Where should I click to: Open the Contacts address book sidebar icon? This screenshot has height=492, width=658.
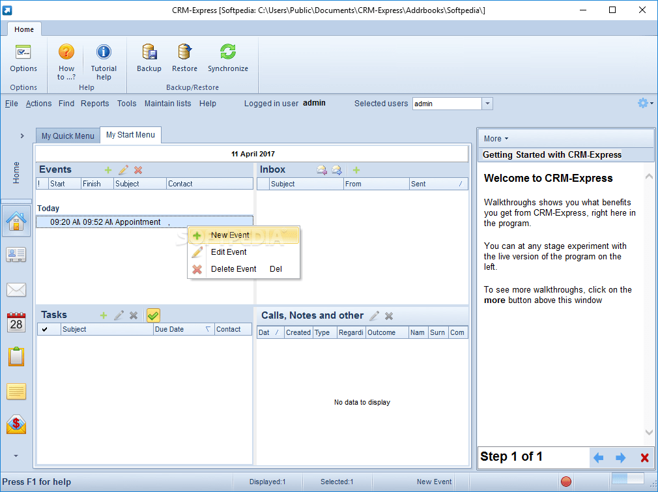(16, 254)
